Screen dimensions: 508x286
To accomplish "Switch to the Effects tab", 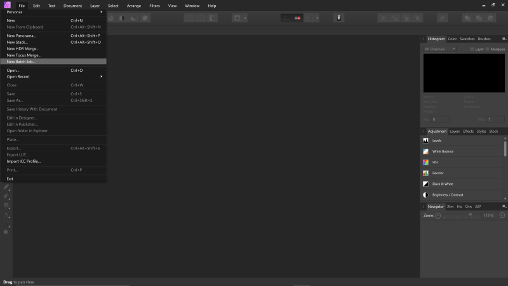I will 468,132.
